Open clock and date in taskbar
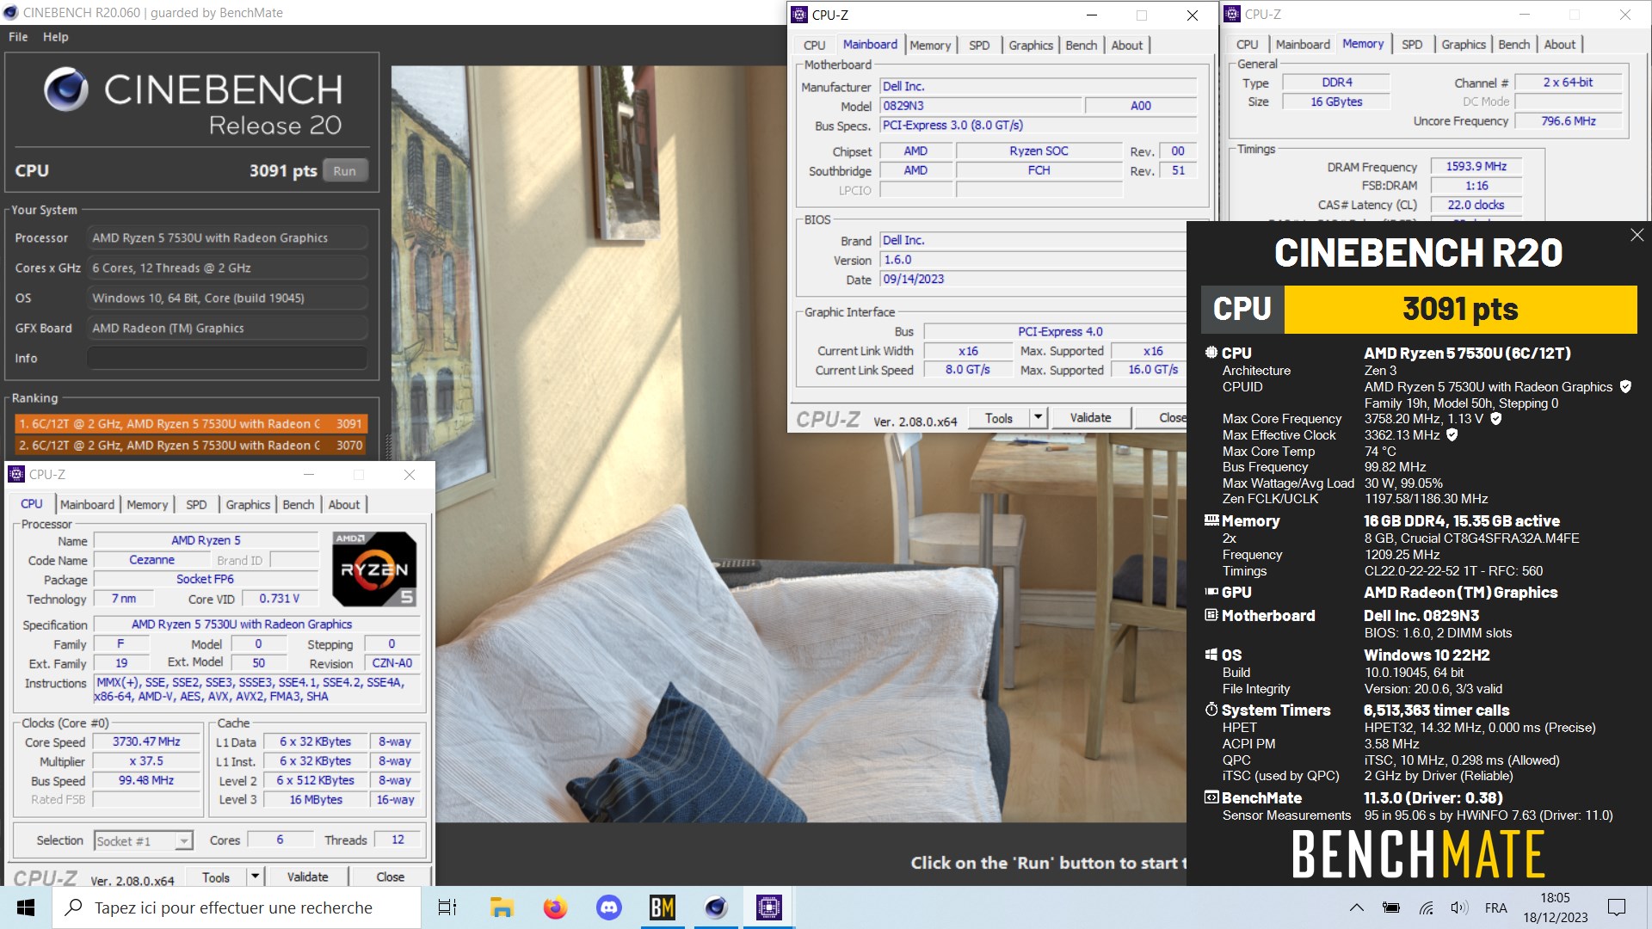 1555,907
